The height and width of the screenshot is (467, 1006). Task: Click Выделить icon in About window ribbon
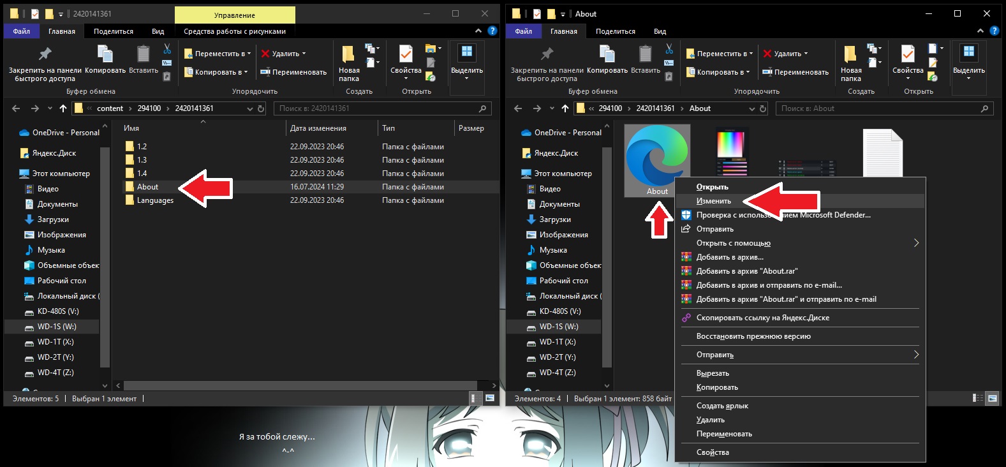click(969, 52)
